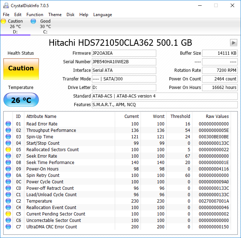Click raw value 000000000022 for Reallocated Sectors
This screenshot has width=241, height=238.
214,150
